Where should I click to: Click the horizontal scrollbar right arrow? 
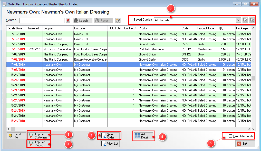(249, 129)
